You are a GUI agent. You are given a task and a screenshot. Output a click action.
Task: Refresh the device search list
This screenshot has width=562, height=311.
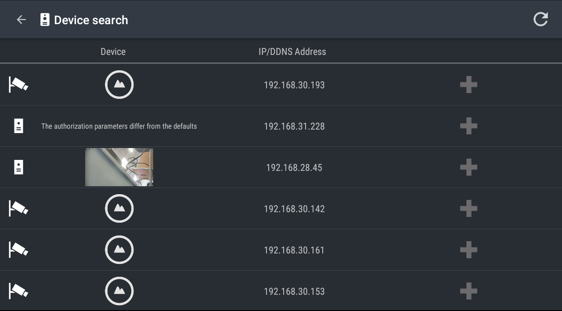coord(540,19)
